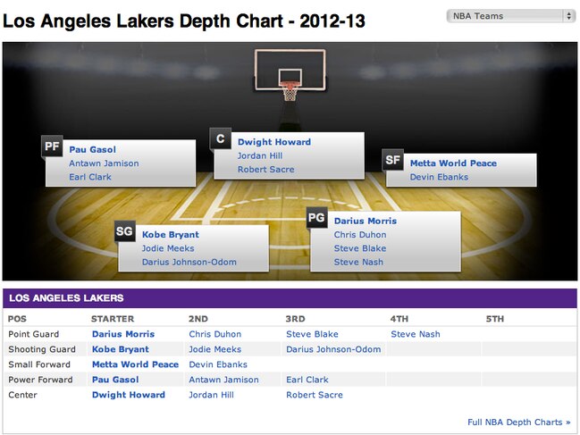Open Steve Blake in court PG card

point(360,248)
